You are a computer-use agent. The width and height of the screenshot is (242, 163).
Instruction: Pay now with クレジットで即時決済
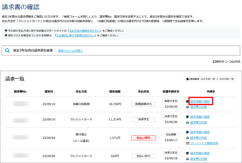point(204,143)
